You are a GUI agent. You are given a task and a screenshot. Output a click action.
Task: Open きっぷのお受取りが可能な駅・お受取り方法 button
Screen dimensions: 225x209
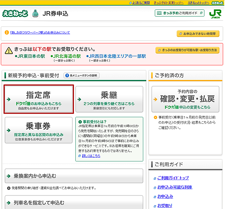(x=187, y=50)
